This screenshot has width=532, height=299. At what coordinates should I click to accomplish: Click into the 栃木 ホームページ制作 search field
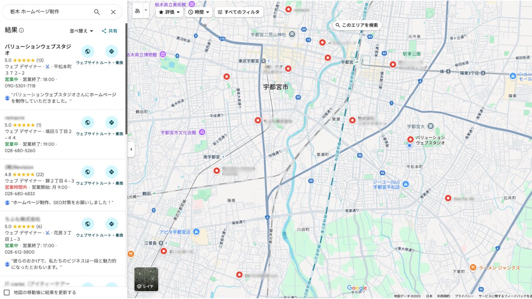pyautogui.click(x=48, y=12)
